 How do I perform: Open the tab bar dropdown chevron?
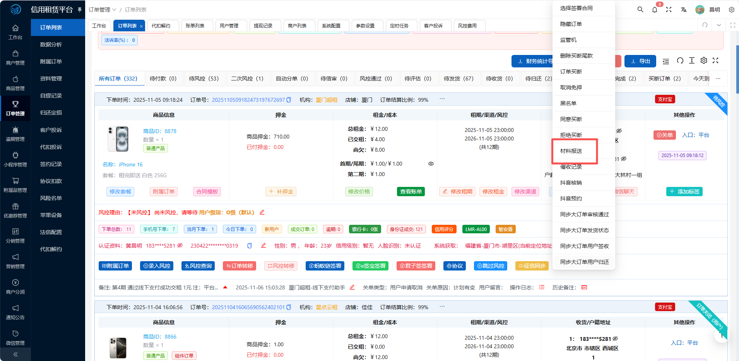tap(718, 25)
